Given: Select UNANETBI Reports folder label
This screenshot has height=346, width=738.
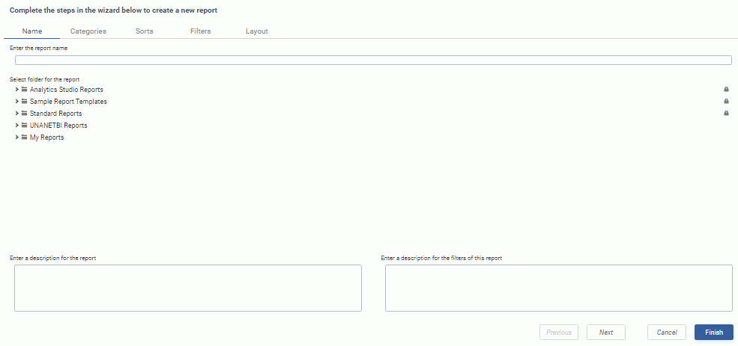Looking at the screenshot, I should (x=58, y=126).
